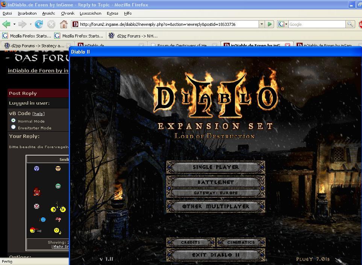Click the Firefox back arrow

(6, 24)
